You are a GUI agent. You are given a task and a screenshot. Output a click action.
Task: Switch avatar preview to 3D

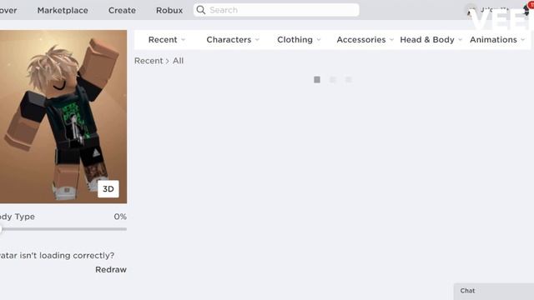point(108,189)
